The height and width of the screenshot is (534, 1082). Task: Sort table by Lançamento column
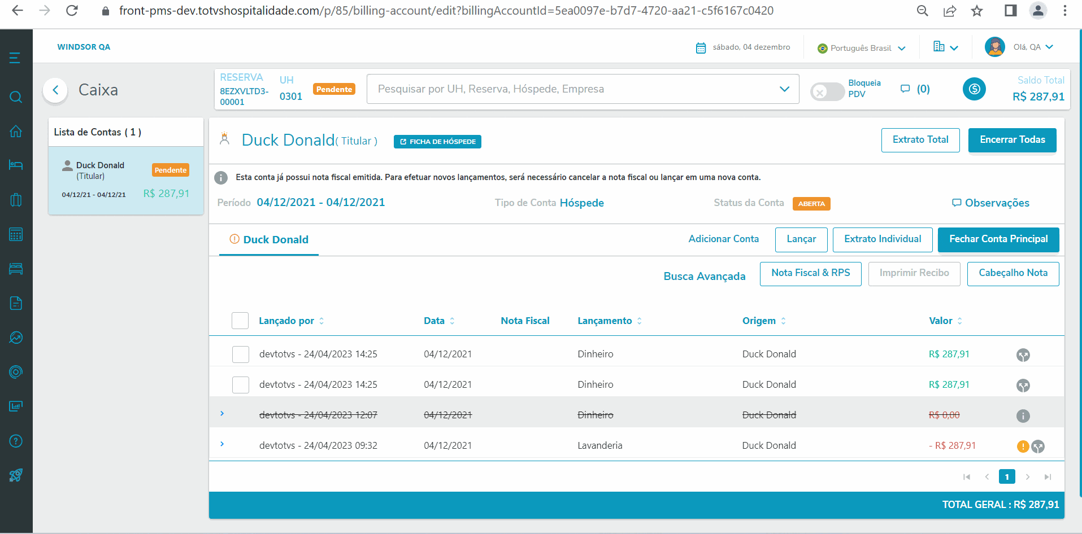tap(610, 321)
